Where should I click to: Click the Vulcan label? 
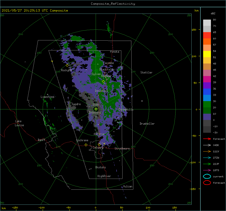(x=128, y=186)
